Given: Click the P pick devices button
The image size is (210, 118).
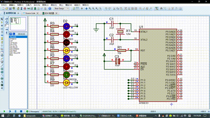Looking at the screenshot, I should pos(11,34).
